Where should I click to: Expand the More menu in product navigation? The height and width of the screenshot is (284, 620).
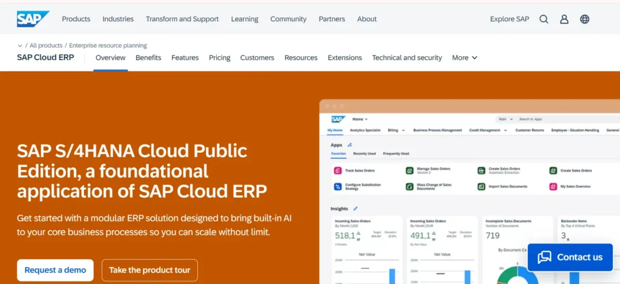pyautogui.click(x=464, y=57)
